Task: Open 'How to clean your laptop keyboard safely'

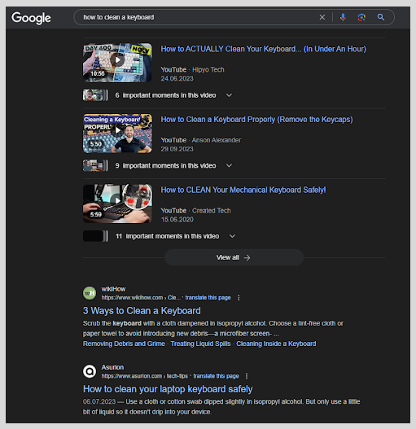Action: point(168,389)
